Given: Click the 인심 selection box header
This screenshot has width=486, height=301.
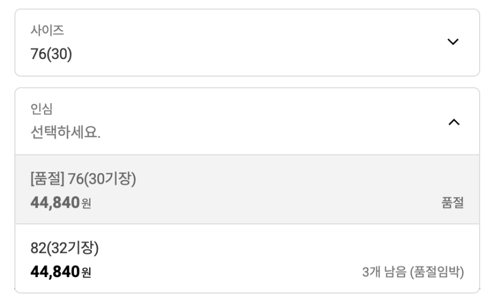Looking at the screenshot, I should 247,121.
